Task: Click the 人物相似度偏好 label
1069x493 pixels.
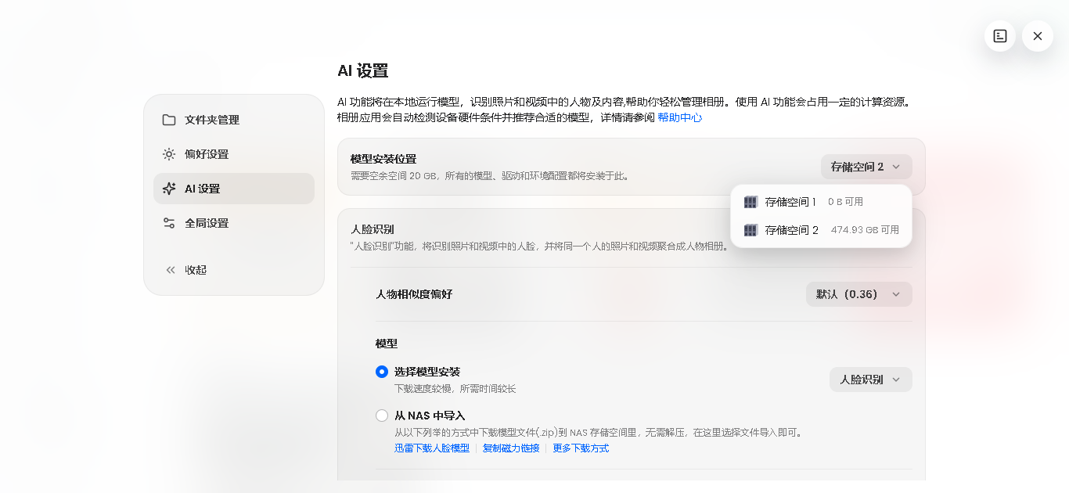Action: (414, 294)
